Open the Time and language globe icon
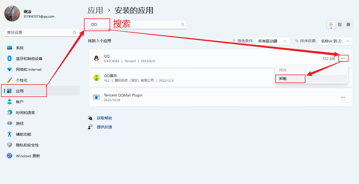The width and height of the screenshot is (359, 184). click(9, 113)
